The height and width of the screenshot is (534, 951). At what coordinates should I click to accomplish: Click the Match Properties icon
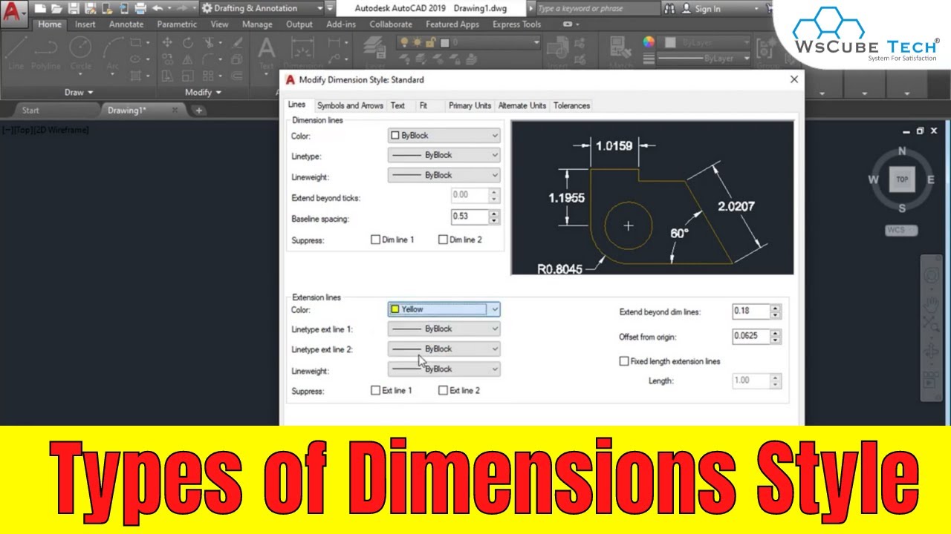coord(621,53)
